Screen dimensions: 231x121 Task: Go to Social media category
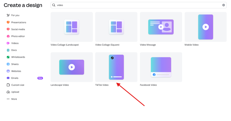18,29
